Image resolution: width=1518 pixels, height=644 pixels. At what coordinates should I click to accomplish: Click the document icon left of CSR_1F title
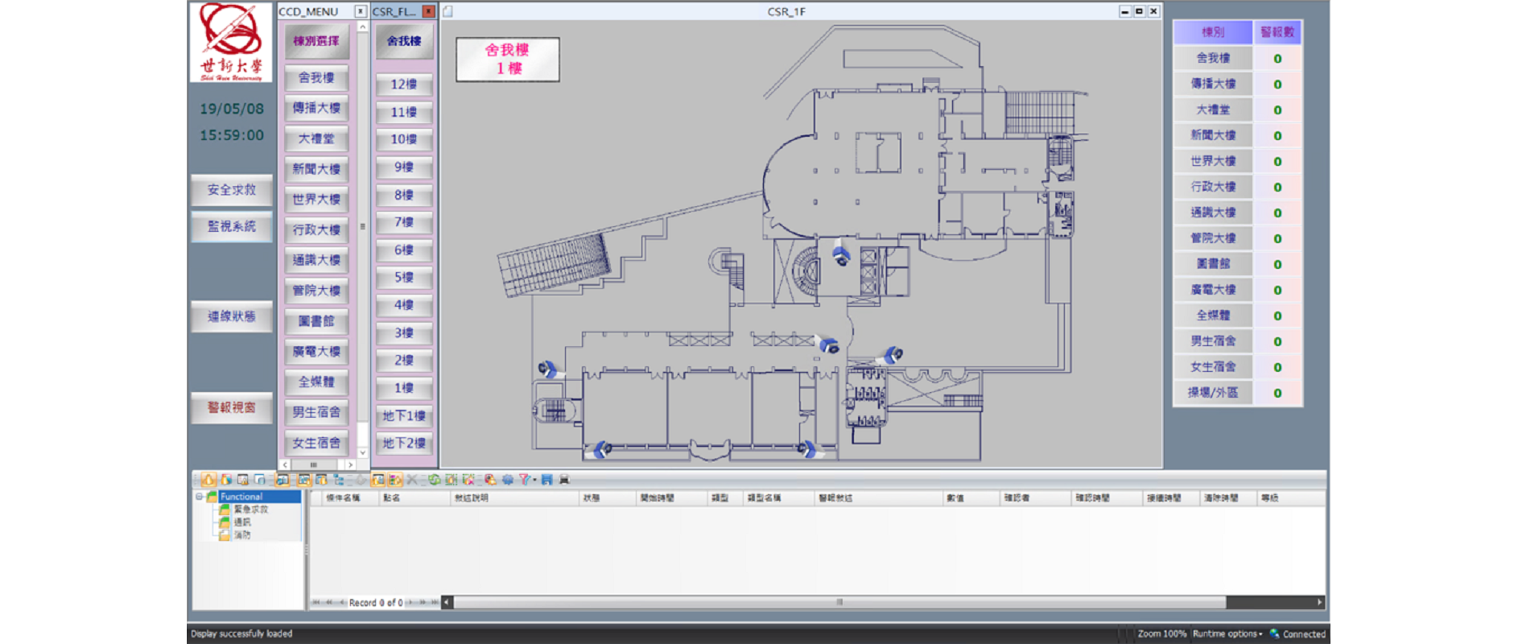click(448, 11)
